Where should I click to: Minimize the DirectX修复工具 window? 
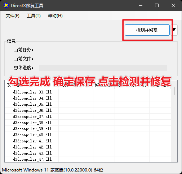click(x=141, y=5)
